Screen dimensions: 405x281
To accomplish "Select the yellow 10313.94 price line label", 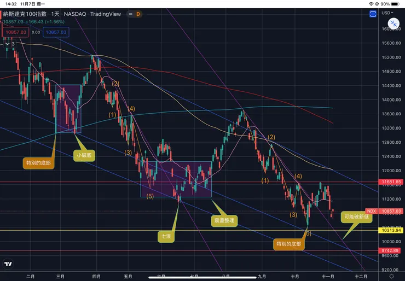I will pos(391,230).
